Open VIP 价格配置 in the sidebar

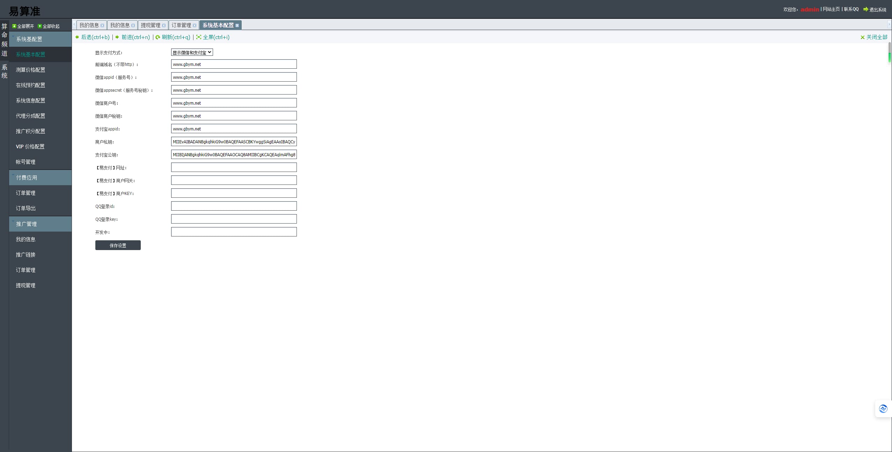(x=41, y=146)
